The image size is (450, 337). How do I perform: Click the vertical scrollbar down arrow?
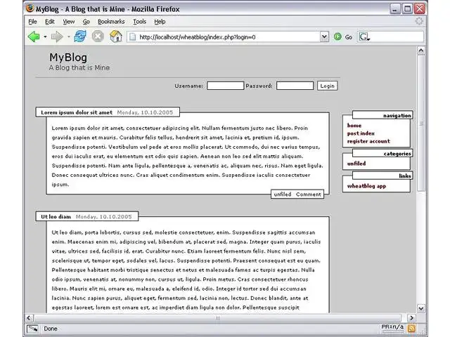click(420, 308)
